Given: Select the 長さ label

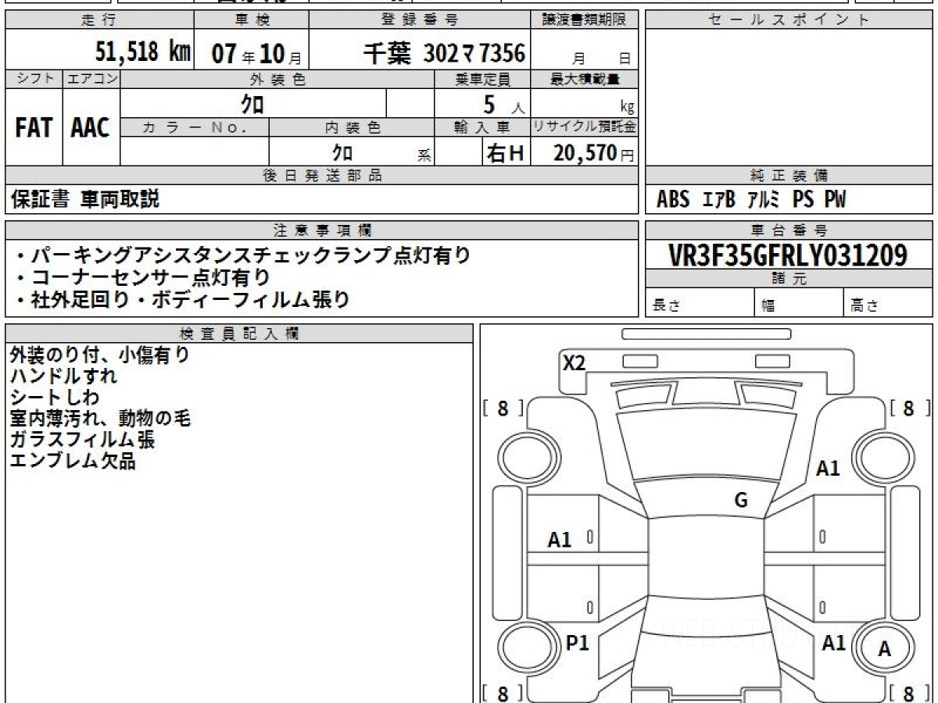Looking at the screenshot, I should tap(665, 307).
